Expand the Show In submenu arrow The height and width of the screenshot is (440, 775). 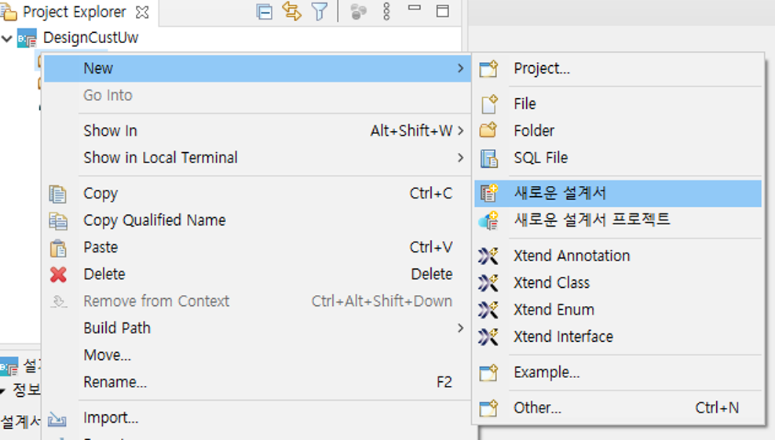[460, 131]
